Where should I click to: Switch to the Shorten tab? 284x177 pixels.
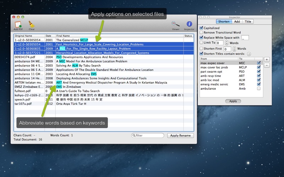click(x=224, y=22)
